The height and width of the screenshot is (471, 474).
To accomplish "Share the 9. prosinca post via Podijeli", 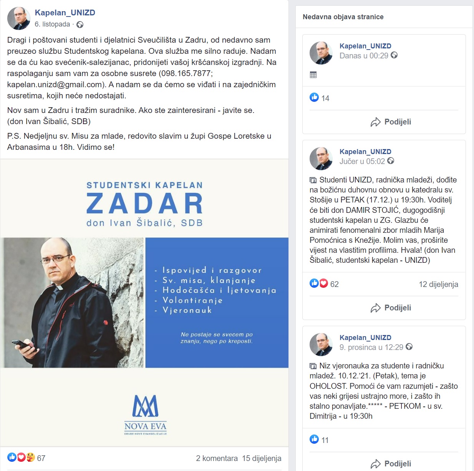I will click(x=391, y=464).
